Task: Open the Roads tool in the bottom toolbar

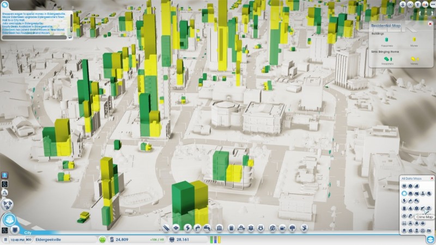Action: click(x=166, y=228)
